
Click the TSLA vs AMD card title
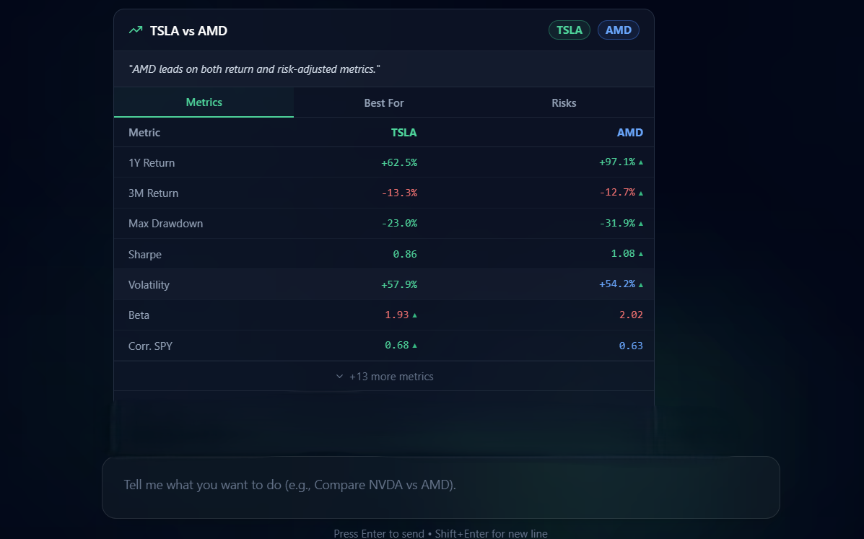pyautogui.click(x=188, y=31)
